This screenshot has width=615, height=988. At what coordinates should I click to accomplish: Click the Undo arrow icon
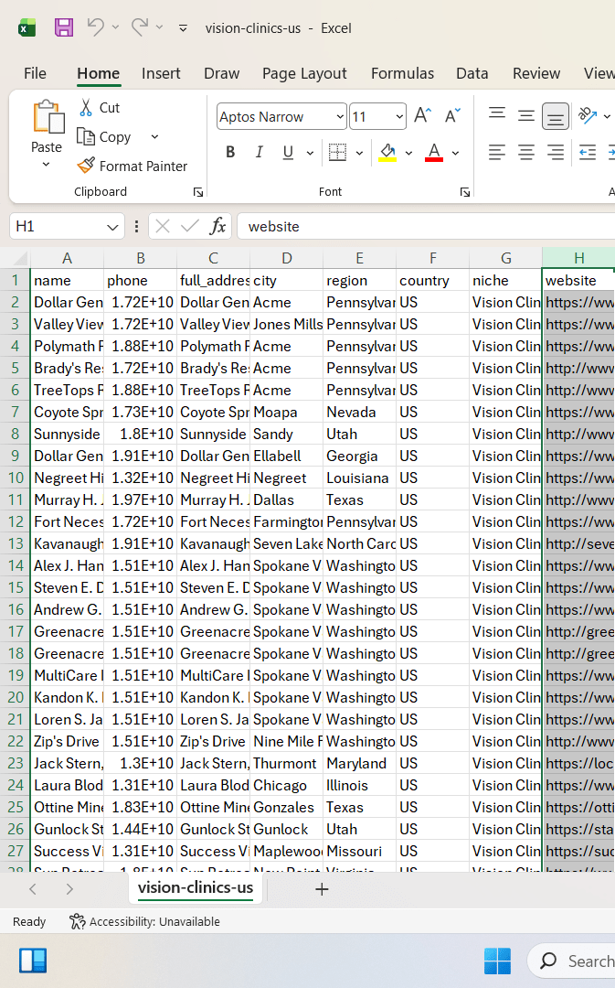pyautogui.click(x=95, y=27)
